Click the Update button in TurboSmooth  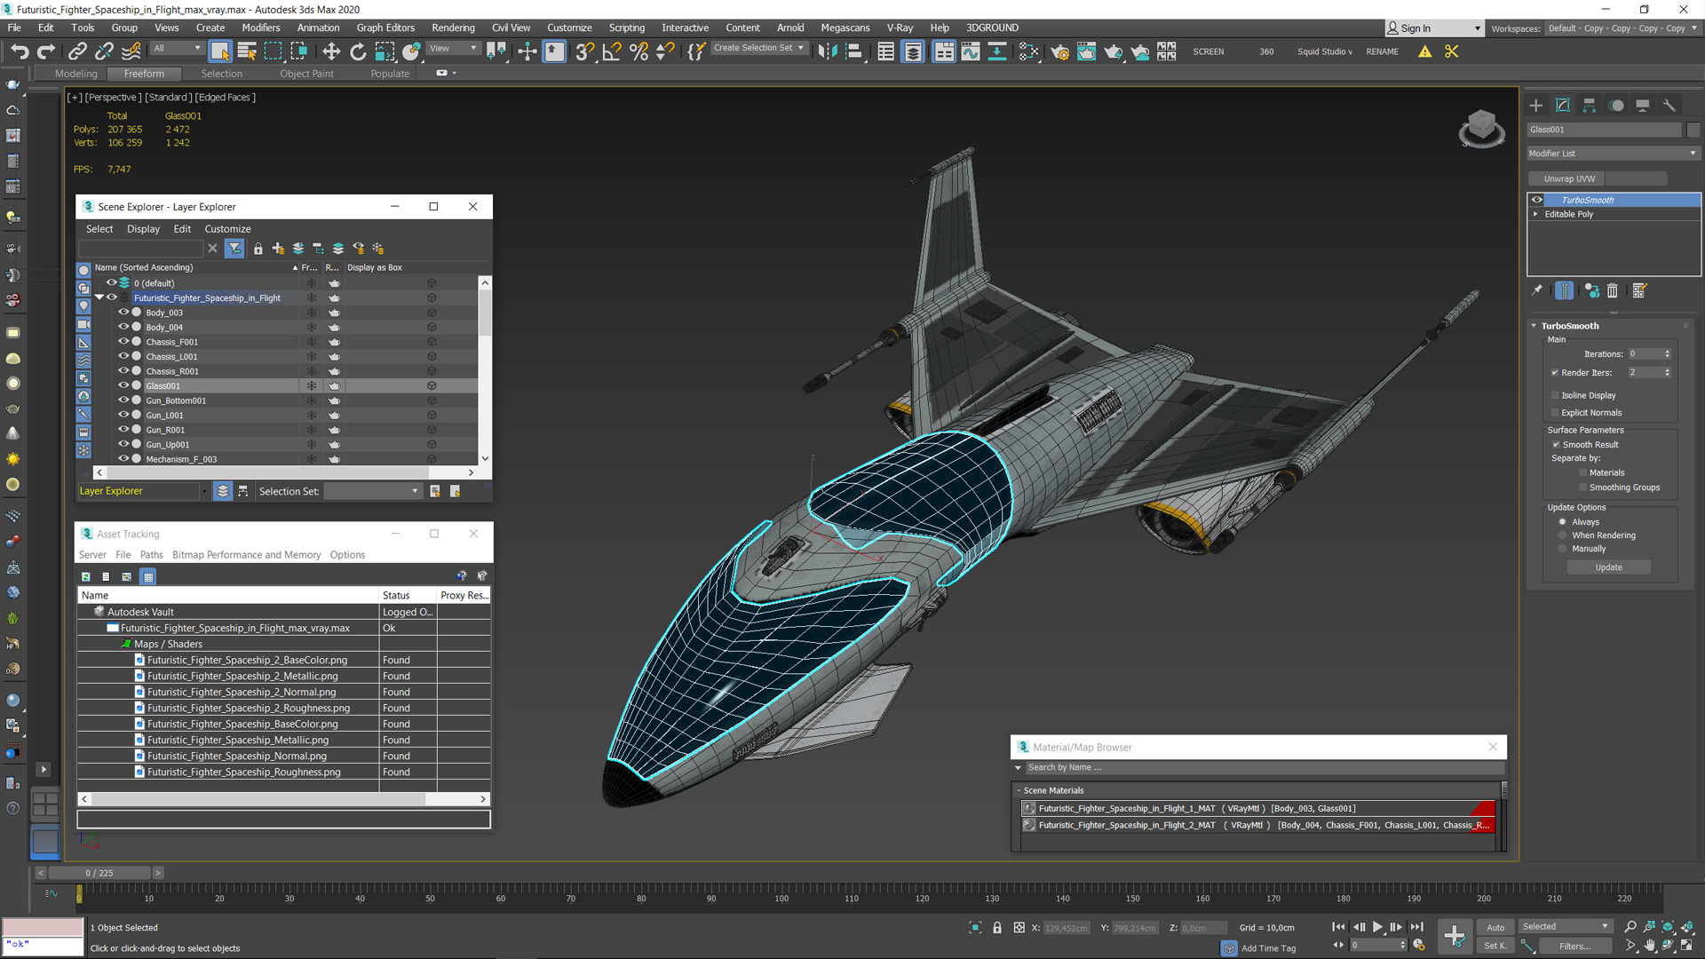point(1608,567)
